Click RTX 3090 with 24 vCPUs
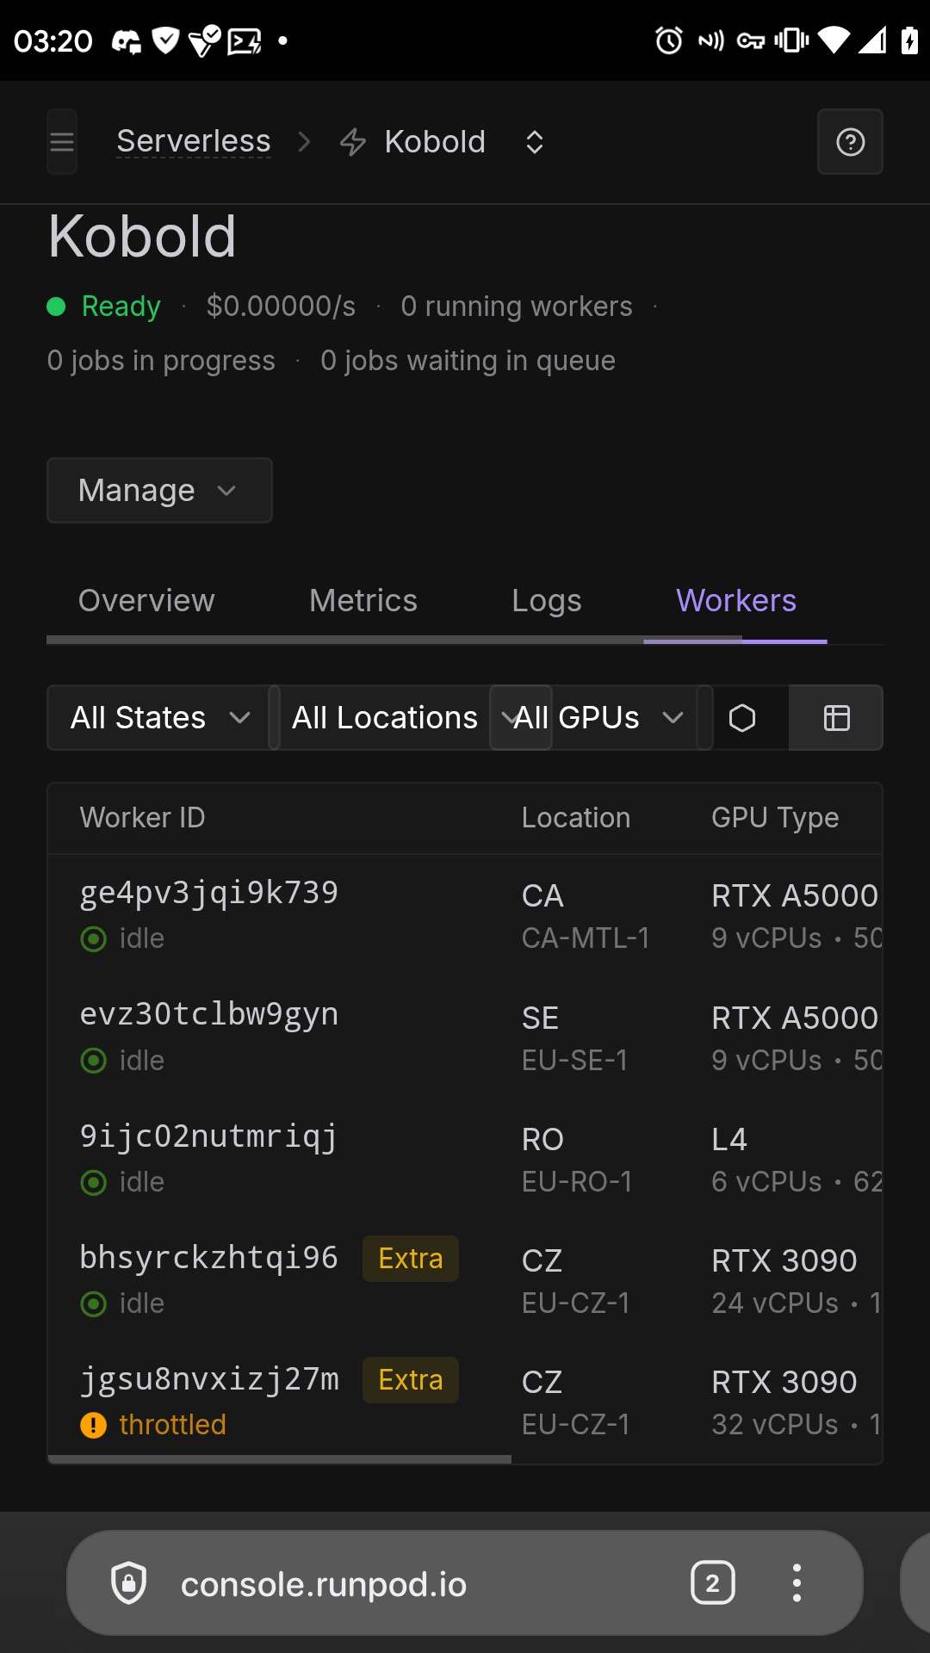Image resolution: width=930 pixels, height=1653 pixels. tap(784, 1261)
